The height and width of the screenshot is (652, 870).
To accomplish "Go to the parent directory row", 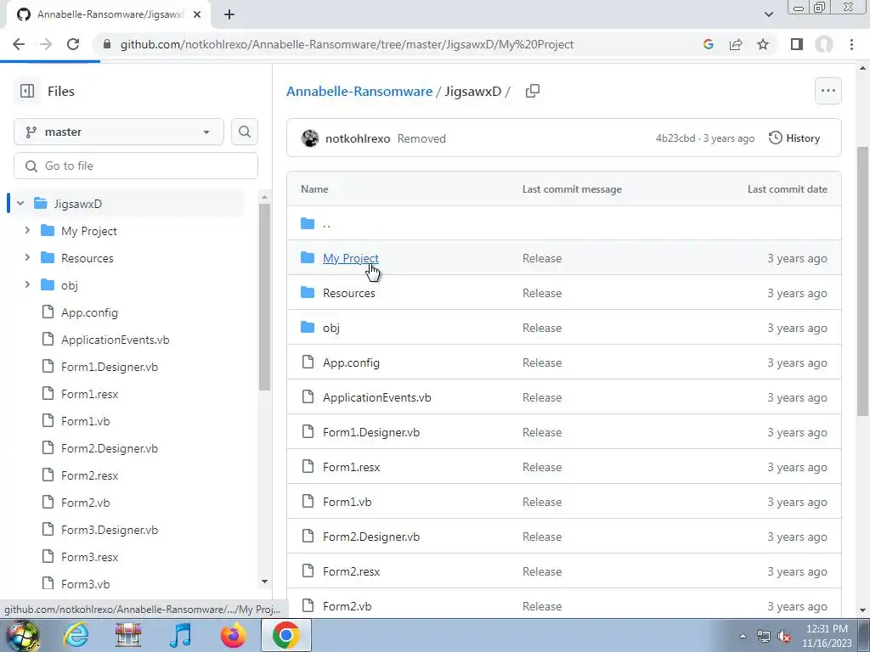I will pos(564,223).
